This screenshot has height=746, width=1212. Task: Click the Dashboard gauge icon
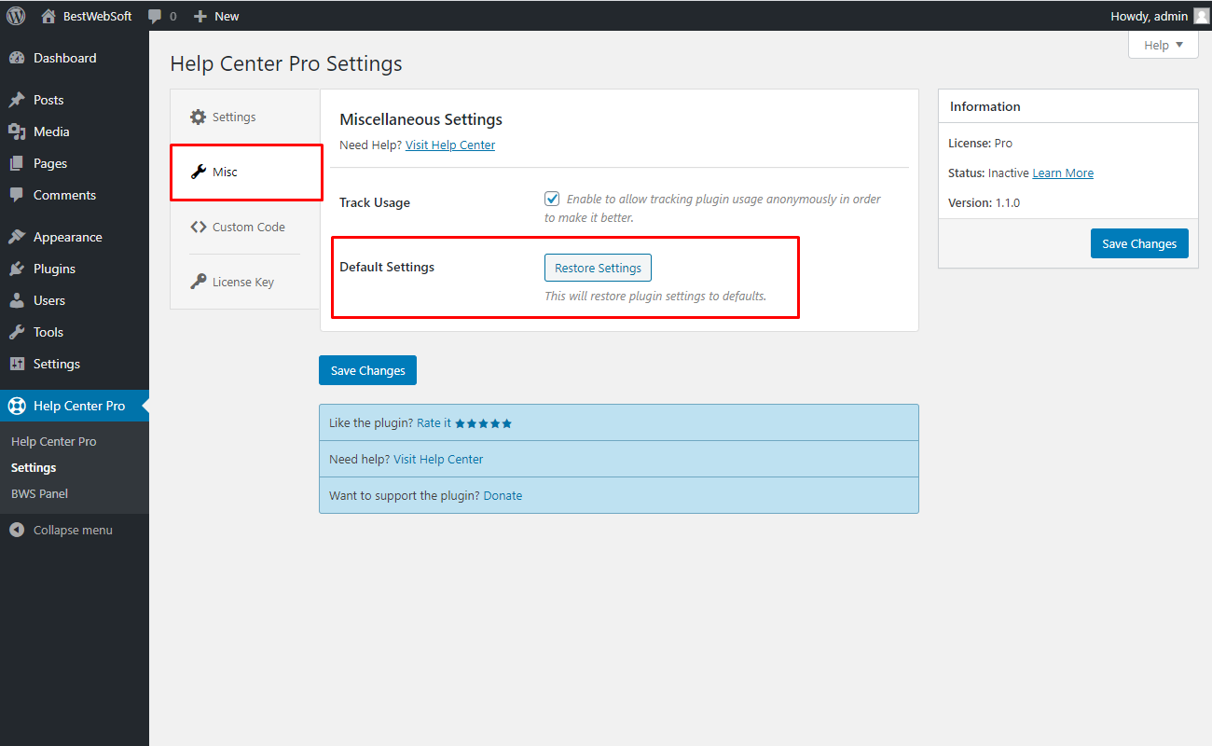(17, 58)
